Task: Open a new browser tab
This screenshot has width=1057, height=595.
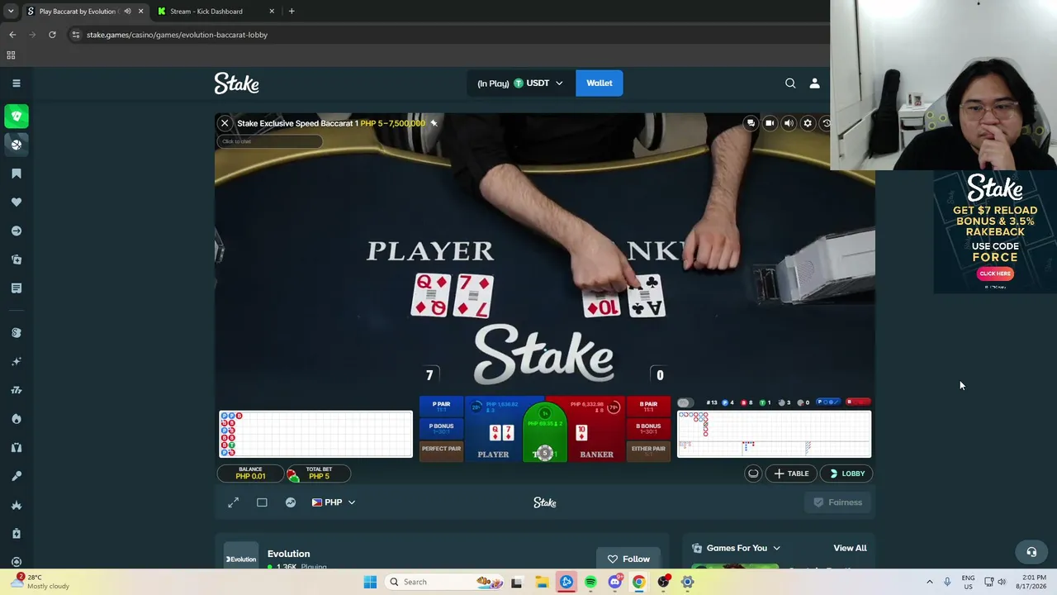Action: coord(292,12)
